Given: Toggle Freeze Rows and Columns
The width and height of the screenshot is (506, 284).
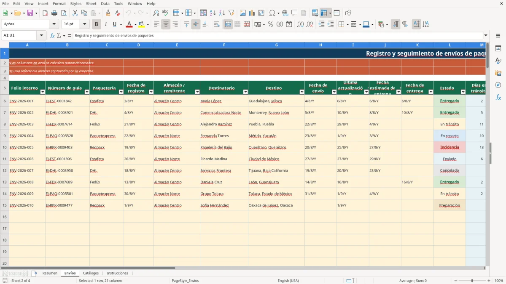Looking at the screenshot, I should coord(323,13).
